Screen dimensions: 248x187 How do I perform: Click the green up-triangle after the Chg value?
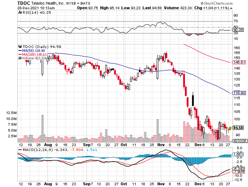(231, 8)
